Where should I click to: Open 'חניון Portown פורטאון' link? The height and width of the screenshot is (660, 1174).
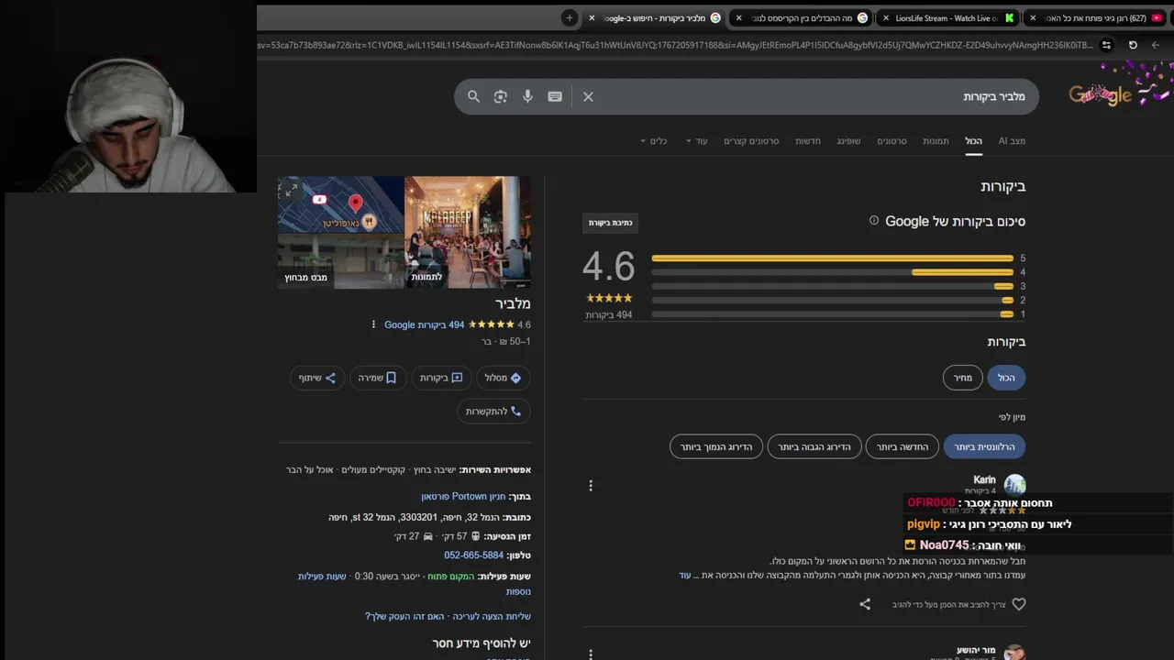(x=463, y=497)
